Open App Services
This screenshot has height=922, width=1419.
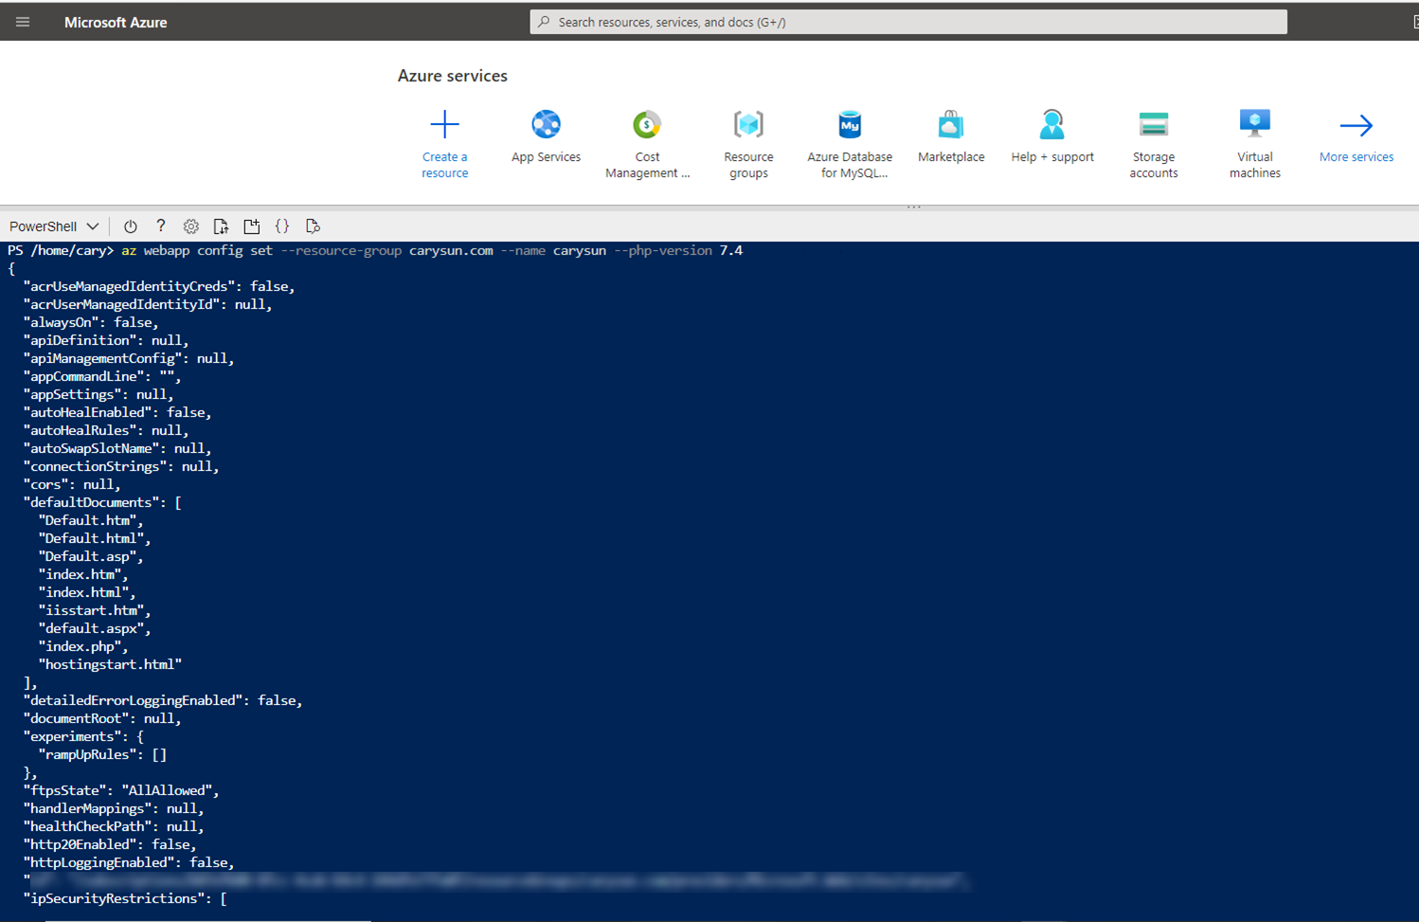[x=546, y=136]
